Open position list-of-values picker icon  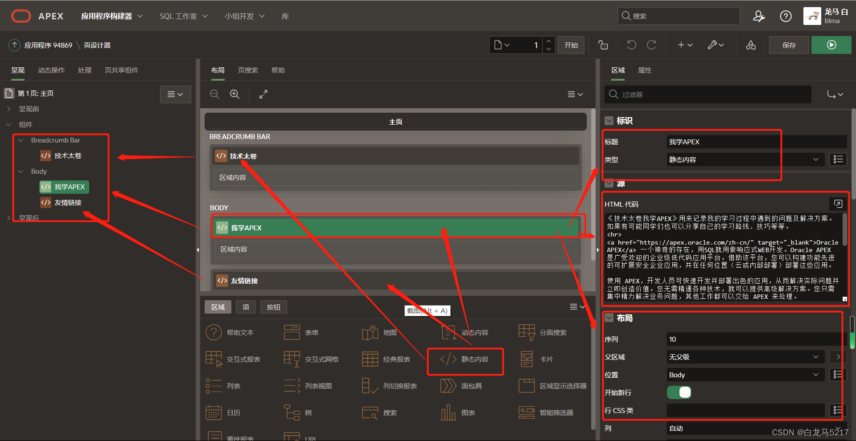point(838,375)
